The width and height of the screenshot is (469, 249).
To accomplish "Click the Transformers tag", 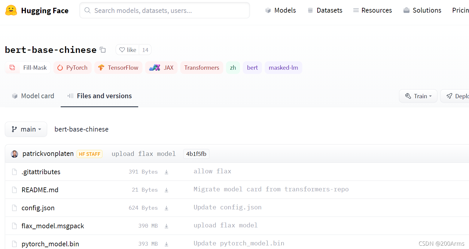I will pyautogui.click(x=202, y=68).
